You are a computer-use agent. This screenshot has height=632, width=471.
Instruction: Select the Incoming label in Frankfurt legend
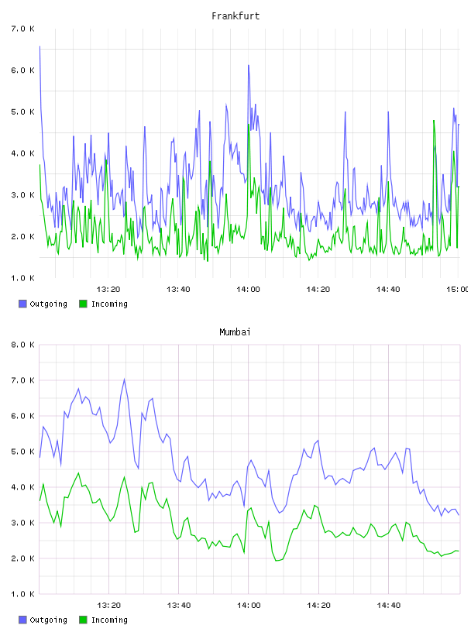109,304
